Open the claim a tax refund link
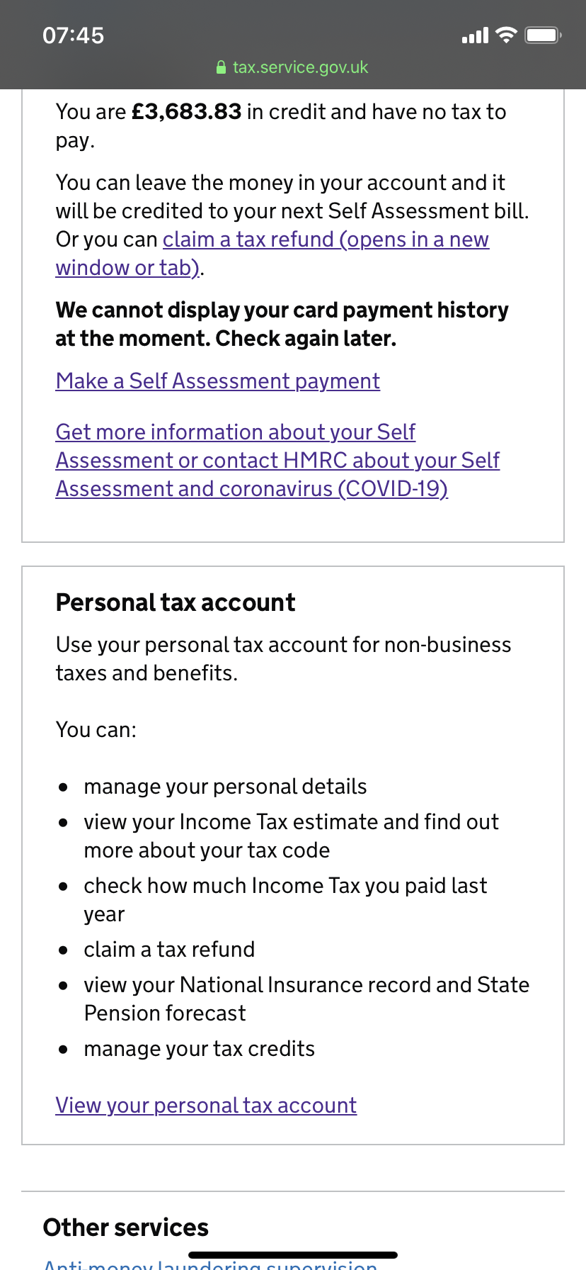 pyautogui.click(x=326, y=240)
